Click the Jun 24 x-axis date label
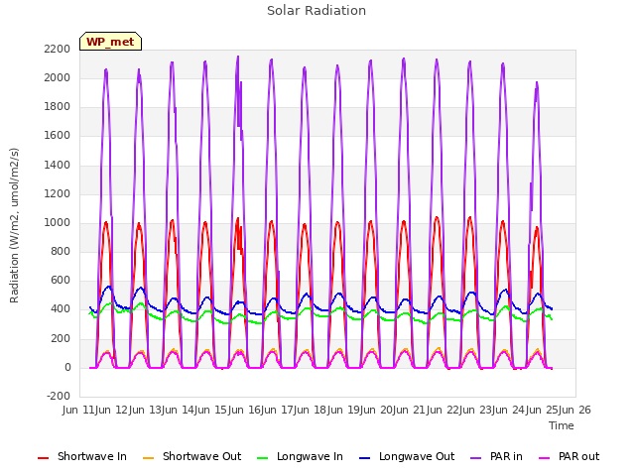The image size is (635, 476). click(x=510, y=410)
